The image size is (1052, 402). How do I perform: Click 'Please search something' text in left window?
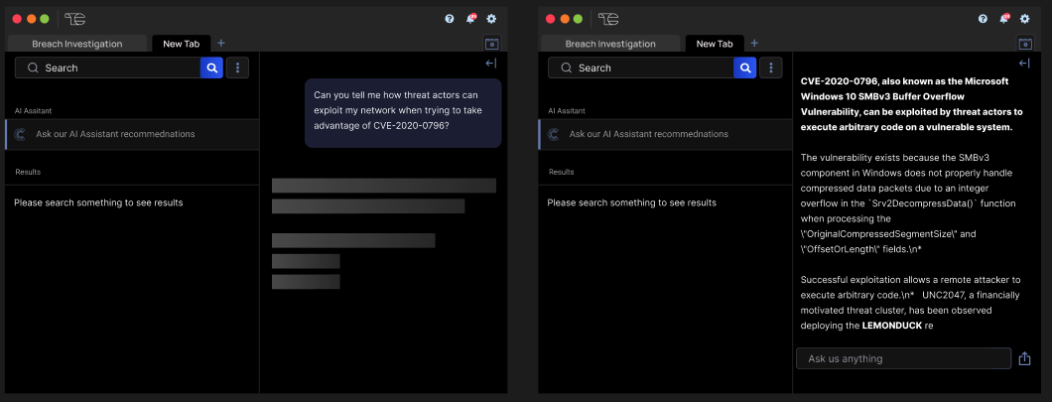coord(98,202)
